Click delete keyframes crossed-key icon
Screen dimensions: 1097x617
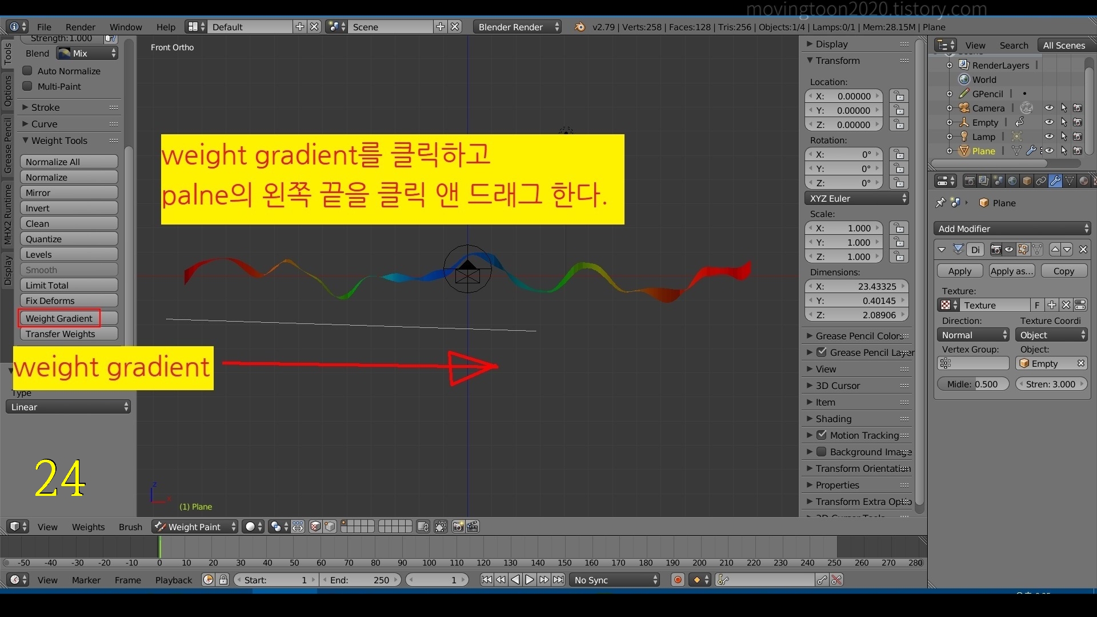point(836,580)
